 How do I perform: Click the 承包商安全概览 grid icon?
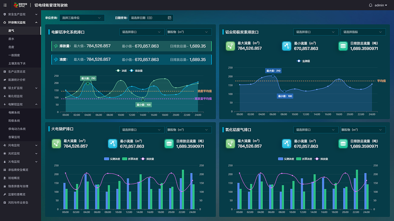coord(5,170)
